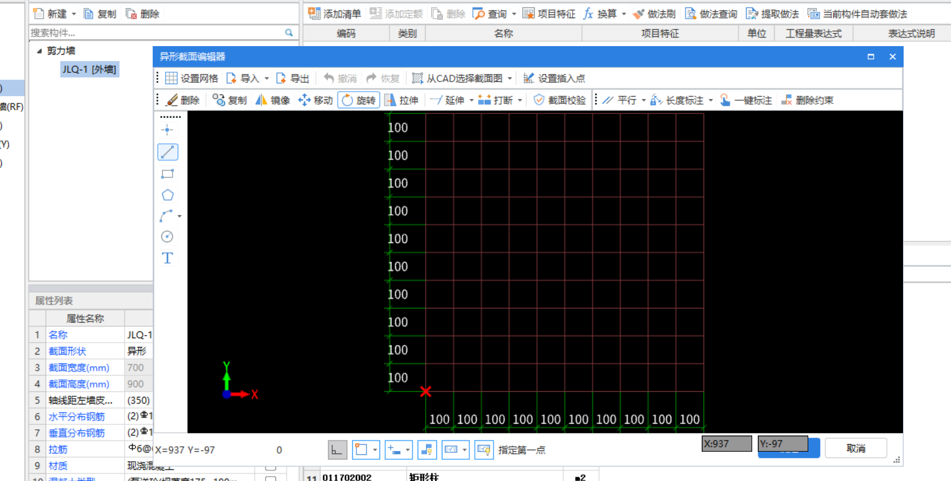The image size is (951, 481).
Task: Open the 导入 dropdown arrow
Action: pyautogui.click(x=267, y=79)
